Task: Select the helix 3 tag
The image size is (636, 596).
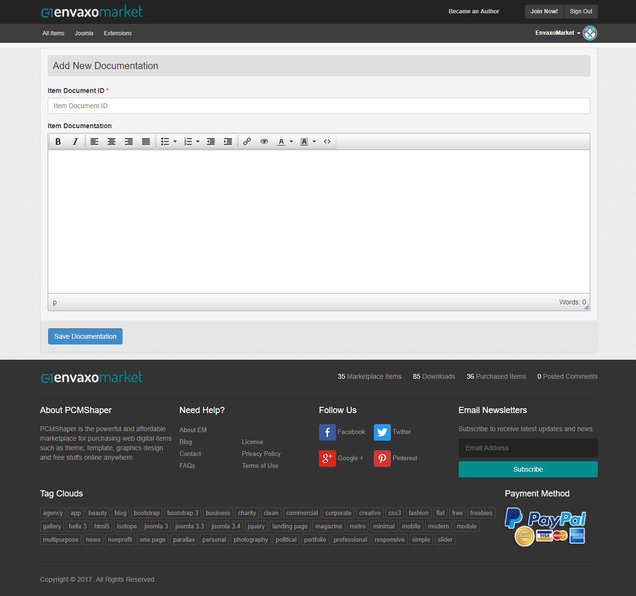Action: 78,526
